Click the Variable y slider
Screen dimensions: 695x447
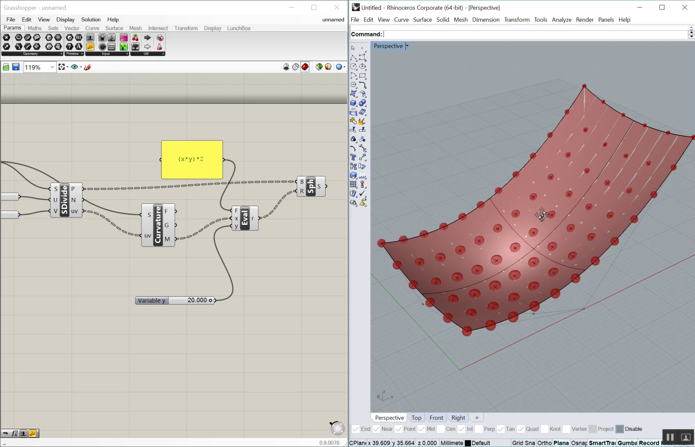[x=191, y=300]
